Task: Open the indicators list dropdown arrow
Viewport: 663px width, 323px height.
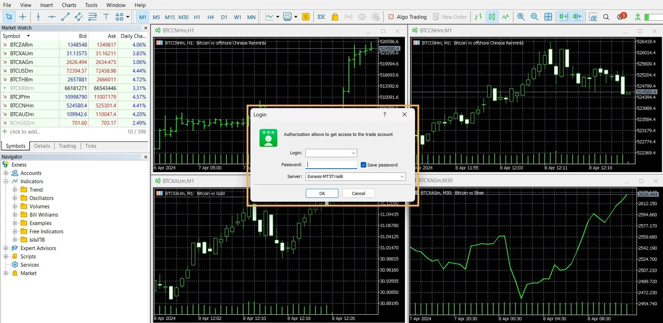Action: [x=278, y=17]
